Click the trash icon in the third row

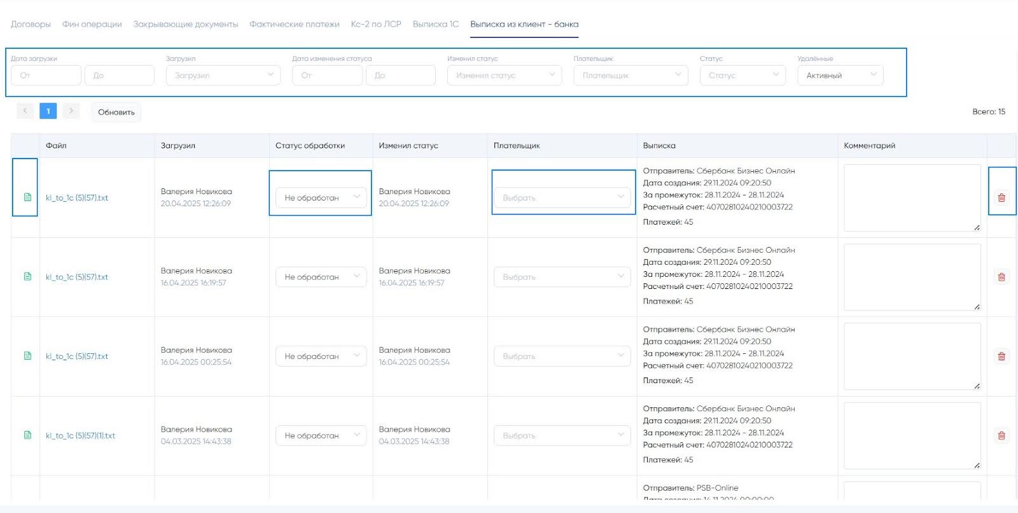[1001, 356]
